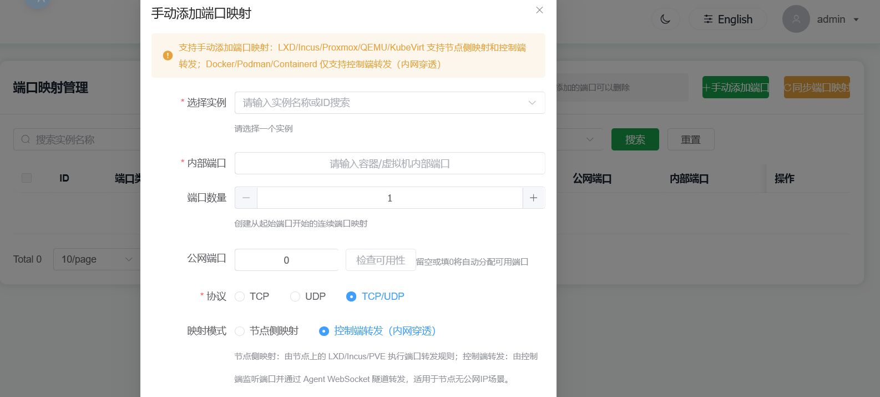
Task: Click the magnifier icon in the search box
Action: click(x=26, y=139)
